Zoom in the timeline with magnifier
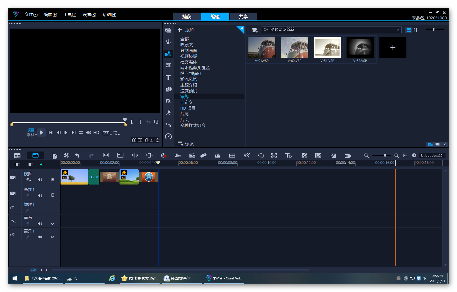The width and height of the screenshot is (457, 292). pyautogui.click(x=396, y=155)
